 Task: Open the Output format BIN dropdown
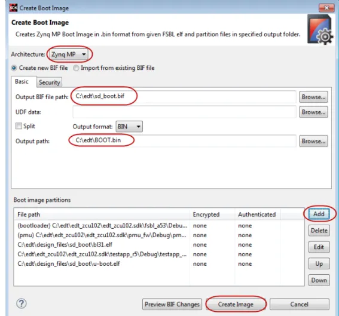[x=129, y=127]
